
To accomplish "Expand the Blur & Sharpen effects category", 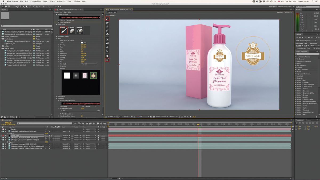I will click(296, 65).
